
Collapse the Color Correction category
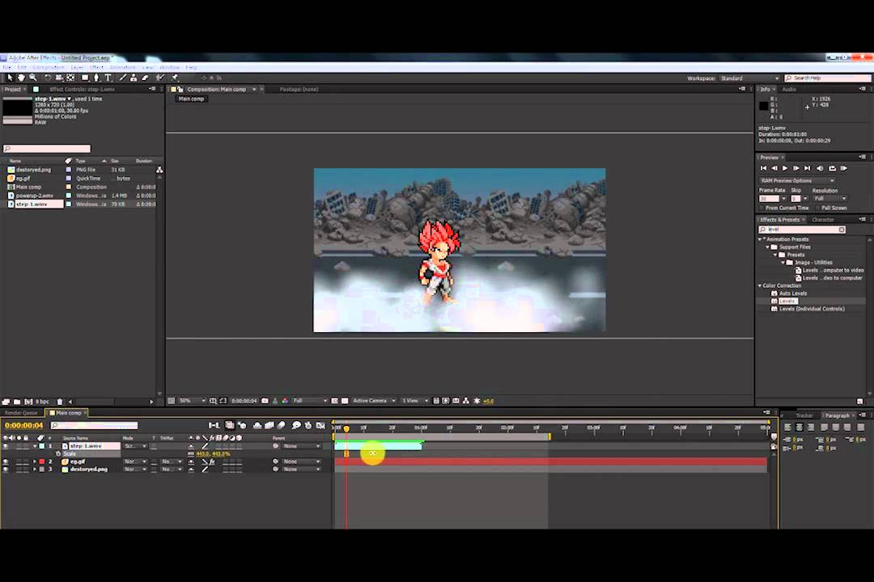(x=760, y=285)
